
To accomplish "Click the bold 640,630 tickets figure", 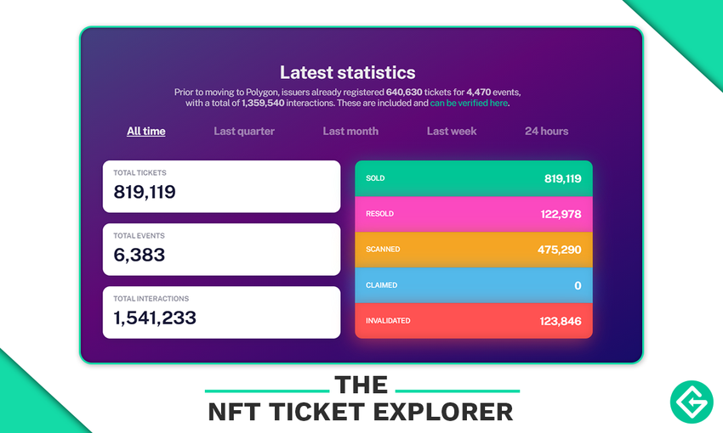I will coord(405,92).
